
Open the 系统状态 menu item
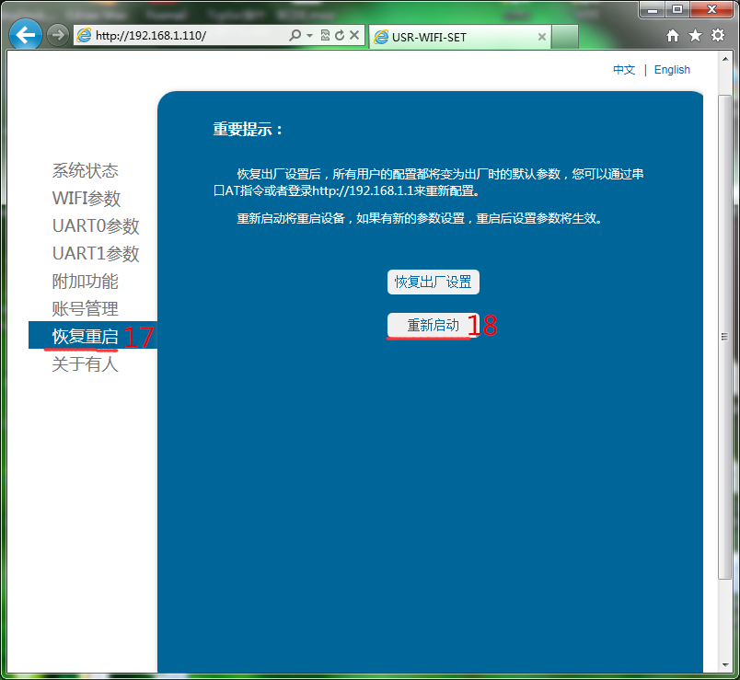85,171
